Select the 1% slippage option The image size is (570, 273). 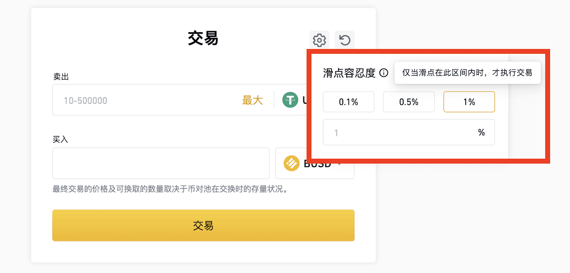[468, 102]
